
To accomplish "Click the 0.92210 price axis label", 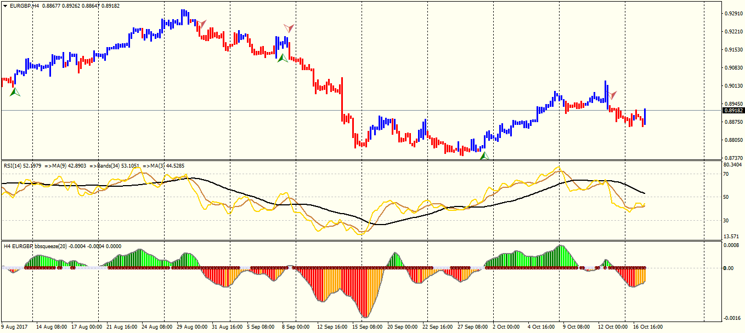I will 733,32.
